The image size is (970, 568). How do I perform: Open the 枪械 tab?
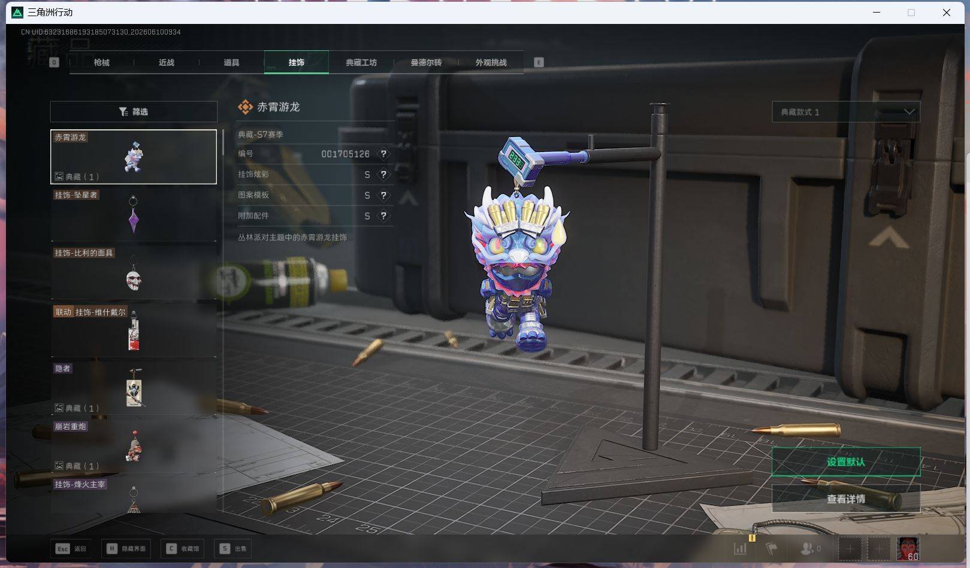click(x=102, y=62)
